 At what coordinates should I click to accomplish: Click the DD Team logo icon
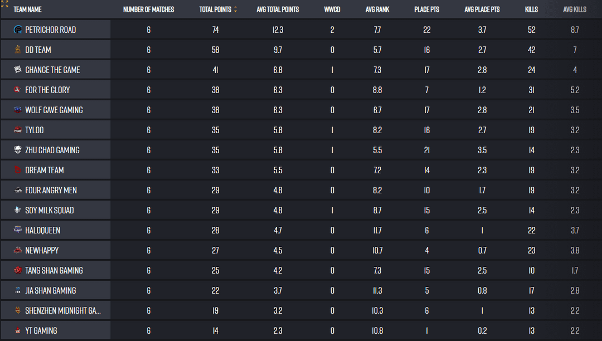pyautogui.click(x=18, y=50)
